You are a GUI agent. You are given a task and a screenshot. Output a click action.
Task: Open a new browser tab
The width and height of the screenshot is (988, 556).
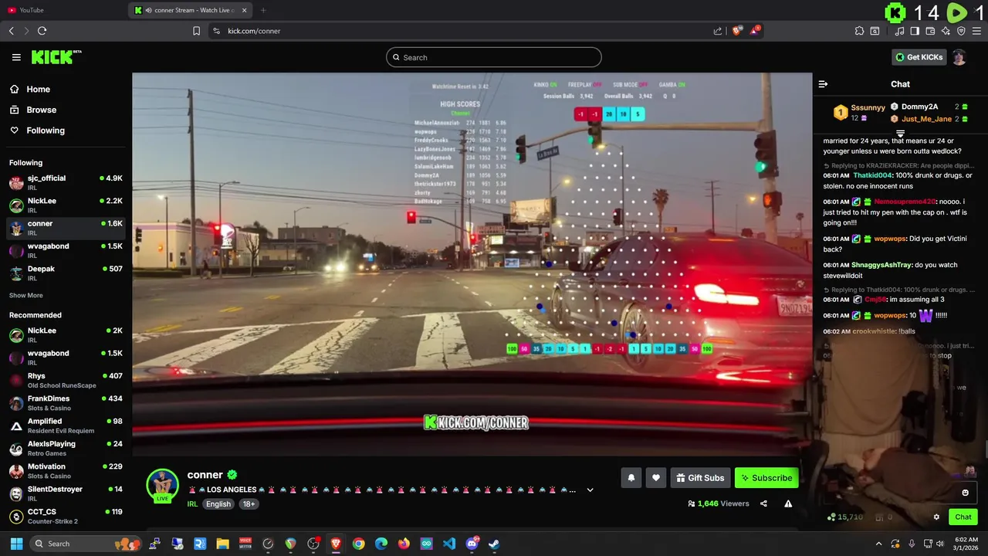(x=263, y=10)
